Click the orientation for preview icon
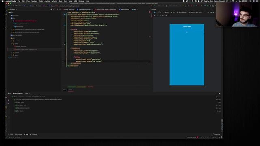The image size is (260, 146). pyautogui.click(x=159, y=13)
